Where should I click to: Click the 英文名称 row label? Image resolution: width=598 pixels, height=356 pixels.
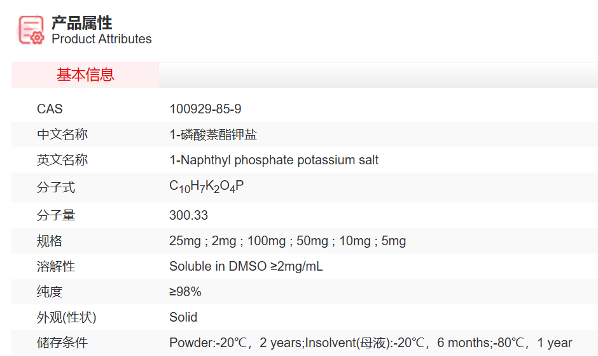62,160
